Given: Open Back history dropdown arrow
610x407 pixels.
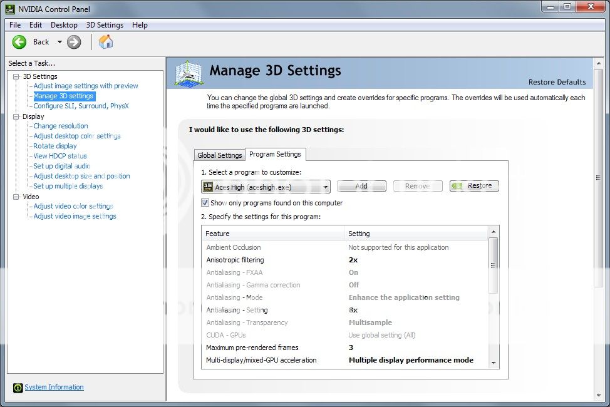Looking at the screenshot, I should pos(59,42).
